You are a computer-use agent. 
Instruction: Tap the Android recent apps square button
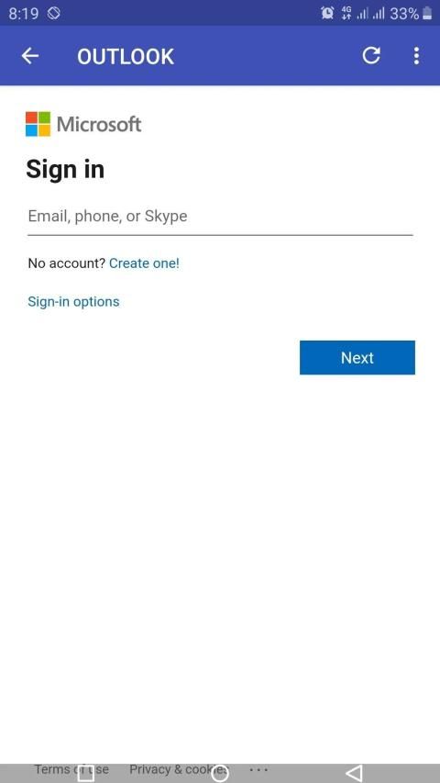pos(86,774)
